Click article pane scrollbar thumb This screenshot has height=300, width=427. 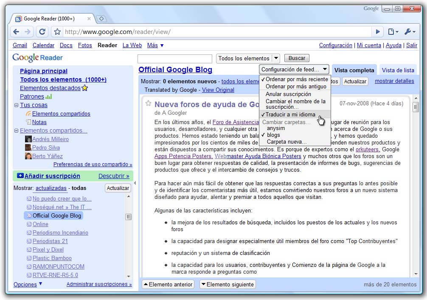(416, 107)
